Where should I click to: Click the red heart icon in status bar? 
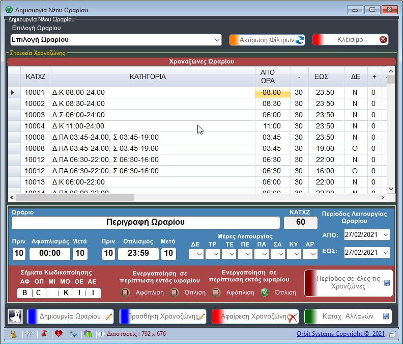tap(59, 334)
